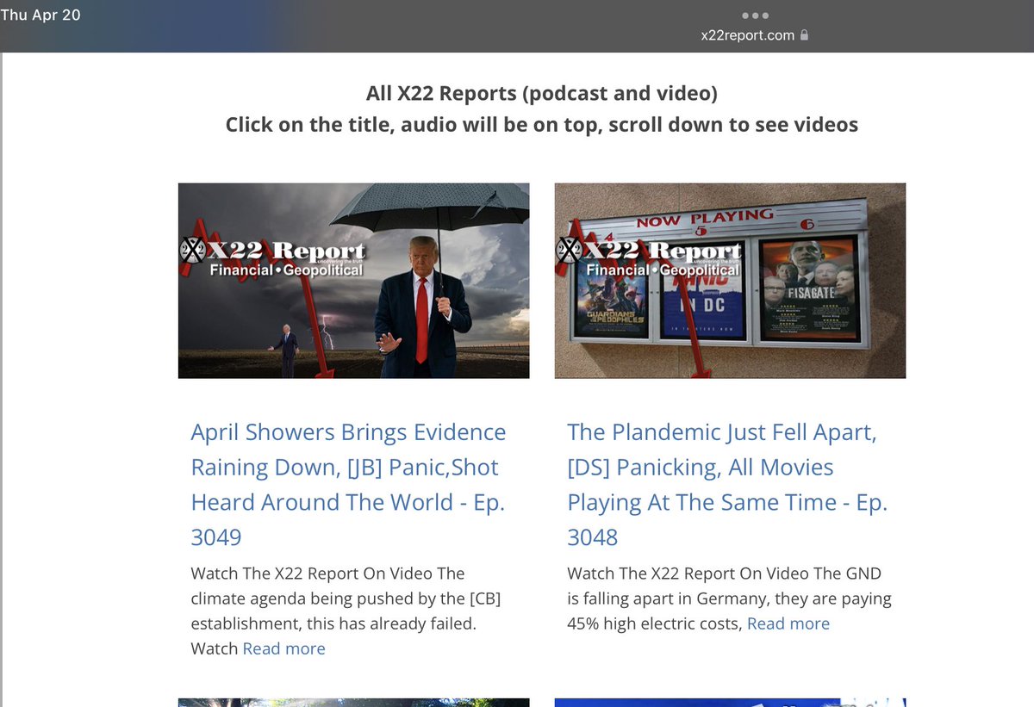Click Read more under the climate agenda excerpt
Image resolution: width=1034 pixels, height=707 pixels.
point(283,648)
